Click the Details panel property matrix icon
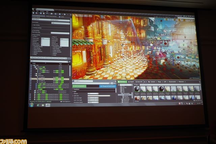 pyautogui.click(x=112, y=83)
